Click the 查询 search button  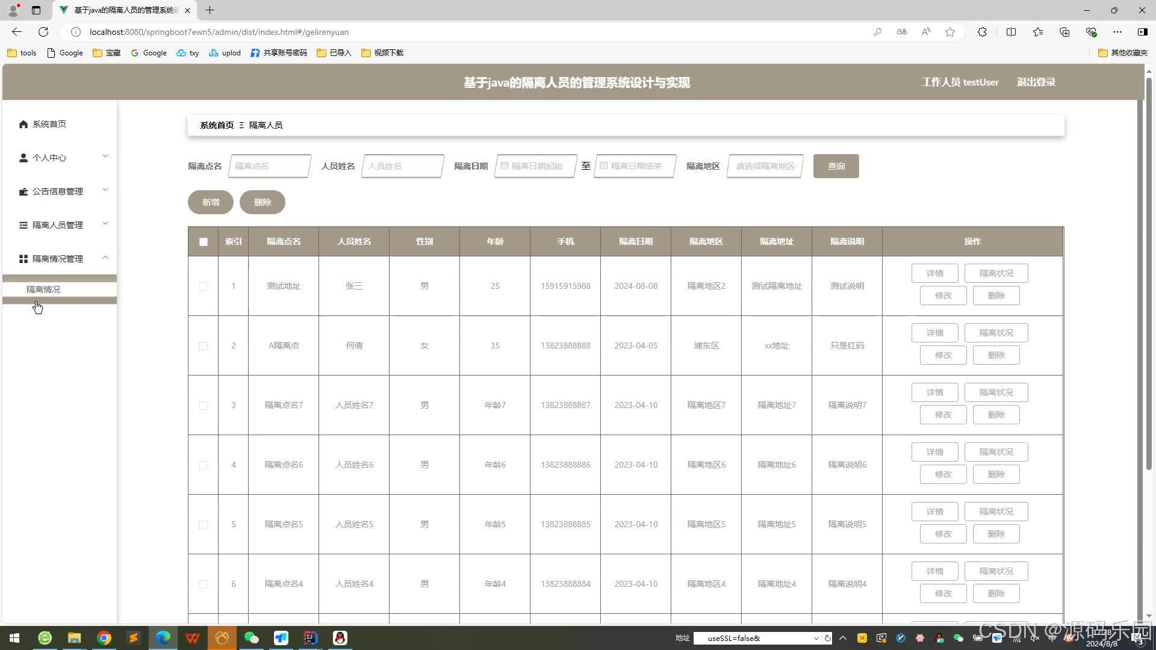836,166
